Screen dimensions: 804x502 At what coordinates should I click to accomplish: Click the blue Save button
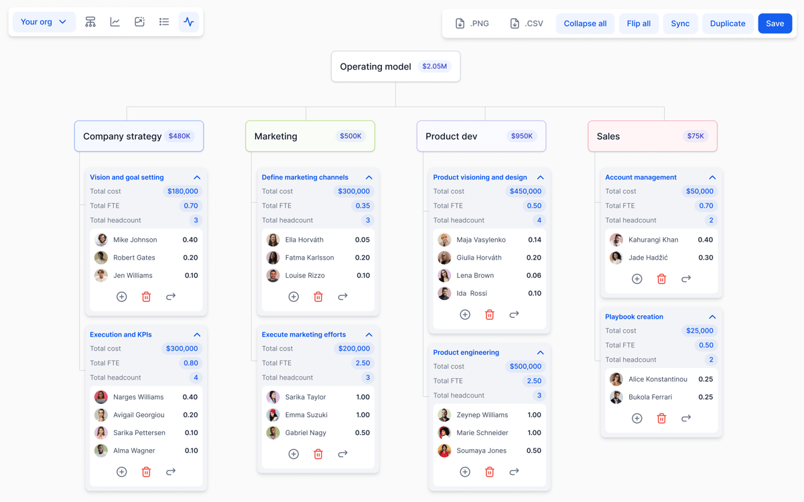pos(775,23)
